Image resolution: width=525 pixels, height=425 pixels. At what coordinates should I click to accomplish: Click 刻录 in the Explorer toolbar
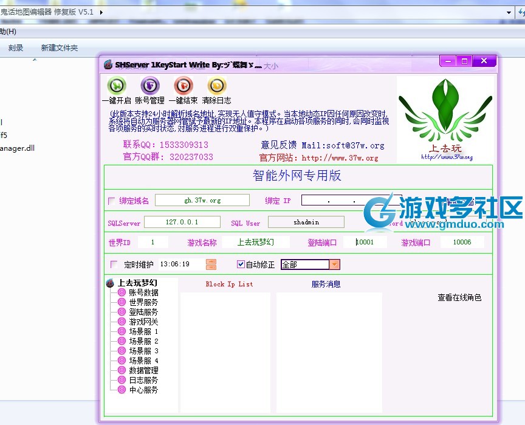(16, 48)
